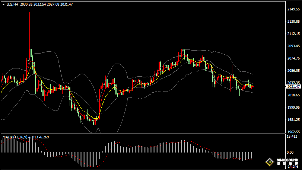
Task: Click the 2112.35 price axis label
Action: 293,34
